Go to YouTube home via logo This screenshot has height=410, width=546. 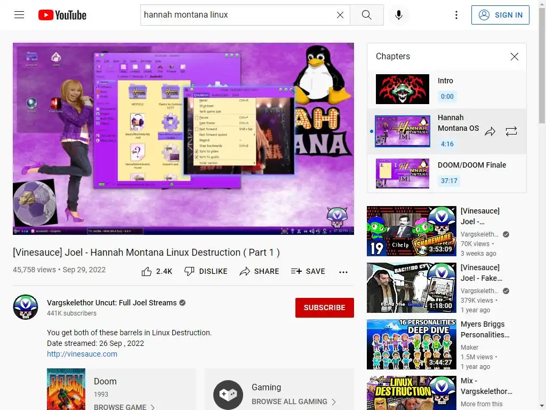(x=62, y=15)
